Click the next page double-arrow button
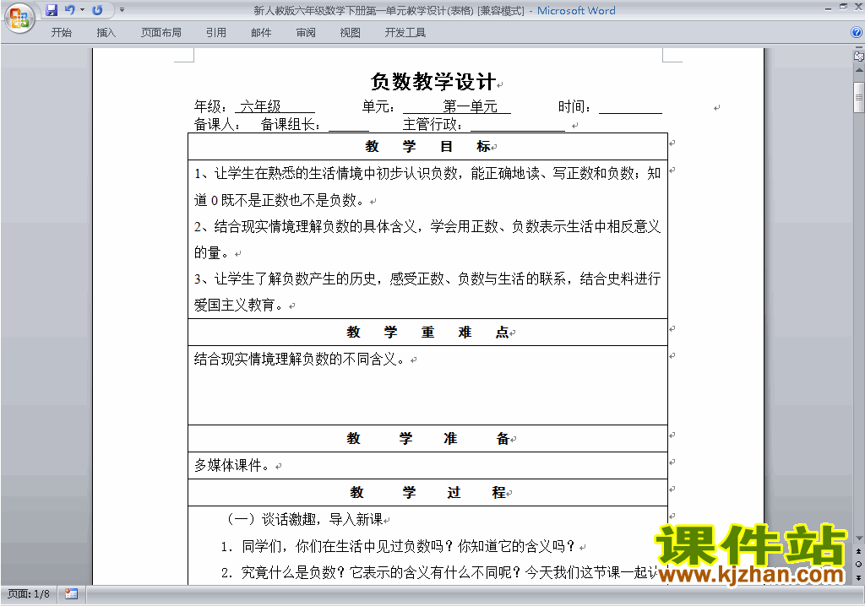Screen dimensions: 865x606 pos(858,577)
